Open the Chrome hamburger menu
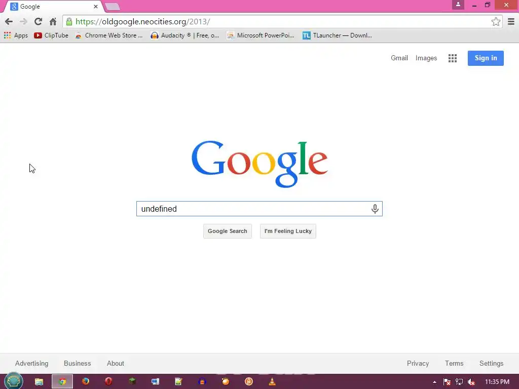 coord(511,22)
